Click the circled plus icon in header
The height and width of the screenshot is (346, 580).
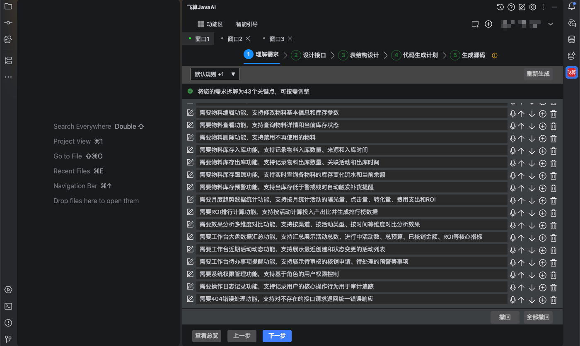tap(488, 24)
